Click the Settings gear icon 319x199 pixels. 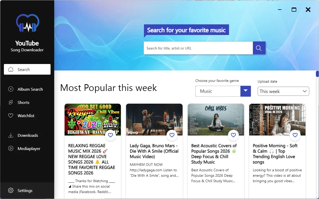pyautogui.click(x=11, y=190)
